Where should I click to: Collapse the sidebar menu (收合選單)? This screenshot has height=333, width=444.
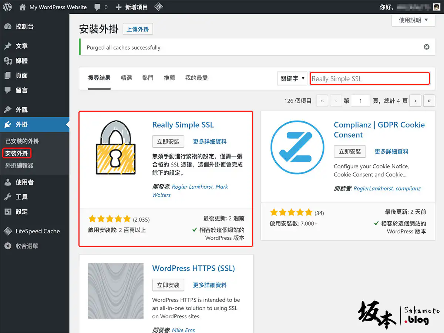click(27, 246)
